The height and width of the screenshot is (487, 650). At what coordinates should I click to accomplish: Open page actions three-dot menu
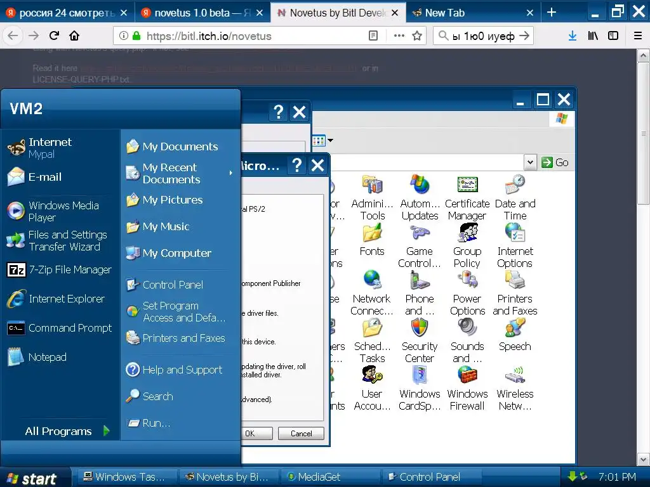pyautogui.click(x=399, y=36)
